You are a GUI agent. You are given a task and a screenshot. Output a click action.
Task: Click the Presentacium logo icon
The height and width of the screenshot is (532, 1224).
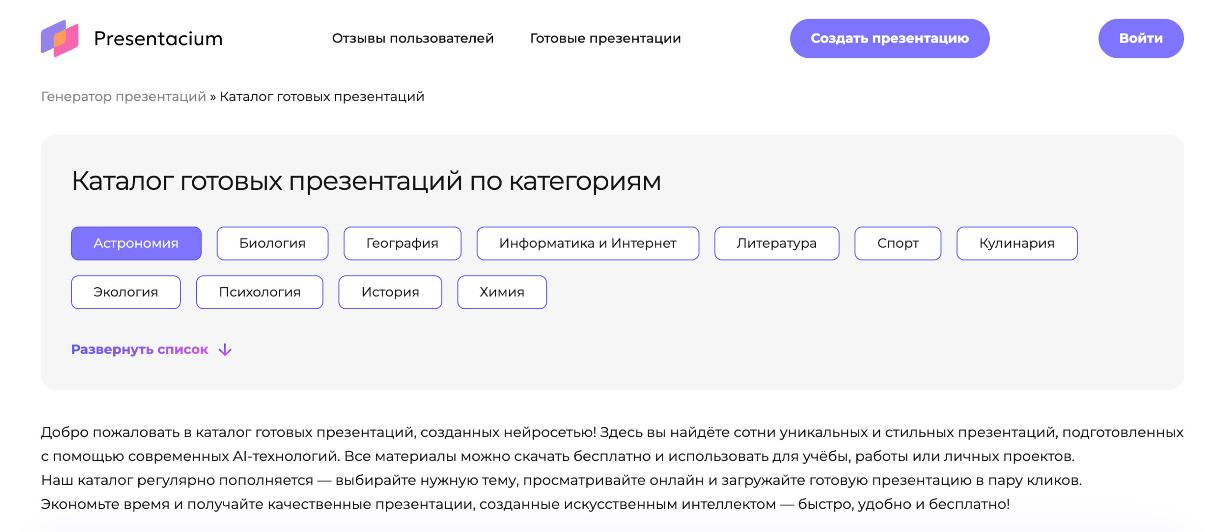point(60,38)
